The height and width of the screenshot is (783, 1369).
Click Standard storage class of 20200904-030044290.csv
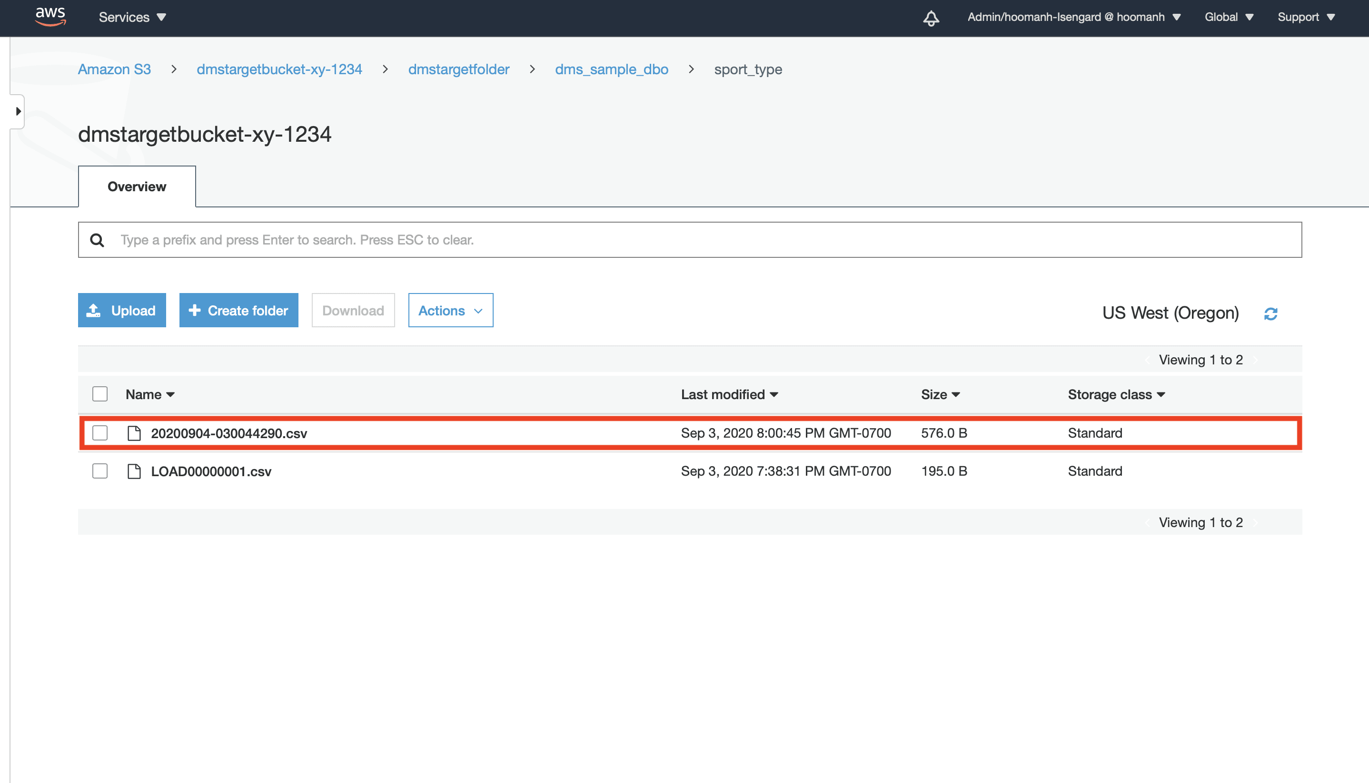(x=1094, y=433)
